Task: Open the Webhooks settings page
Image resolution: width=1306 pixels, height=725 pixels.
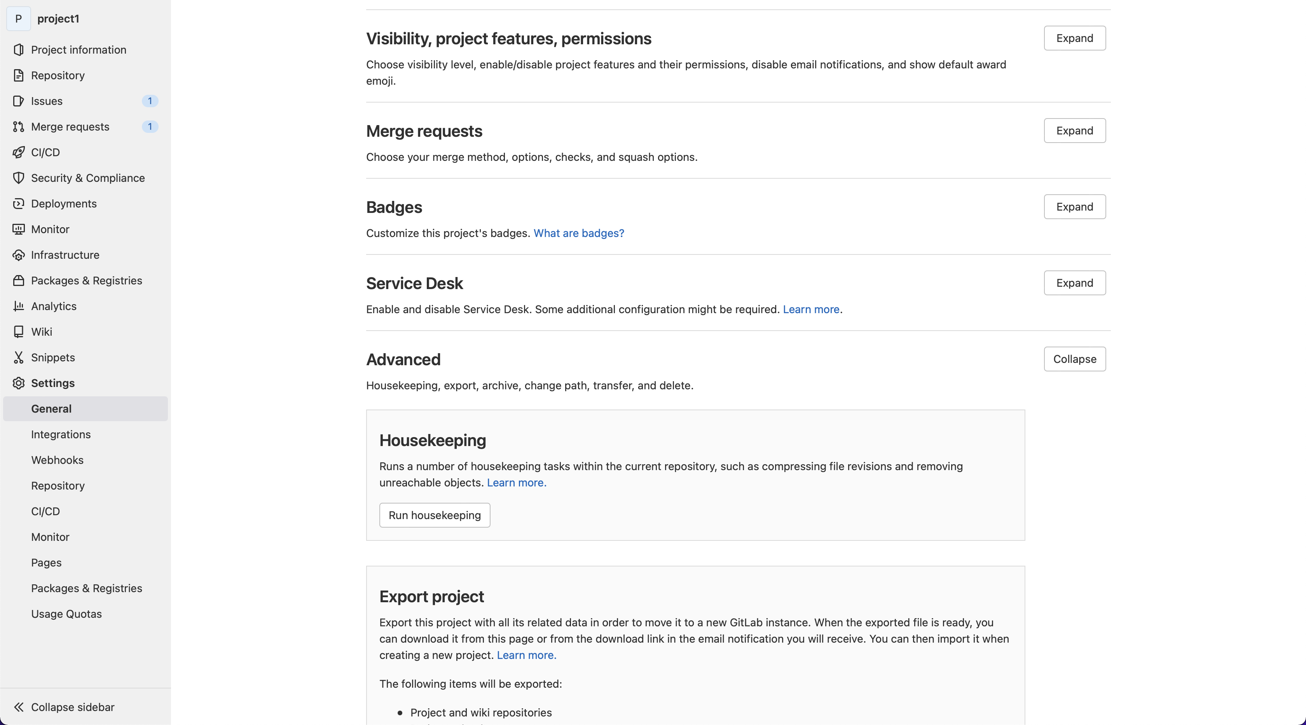Action: [x=57, y=460]
